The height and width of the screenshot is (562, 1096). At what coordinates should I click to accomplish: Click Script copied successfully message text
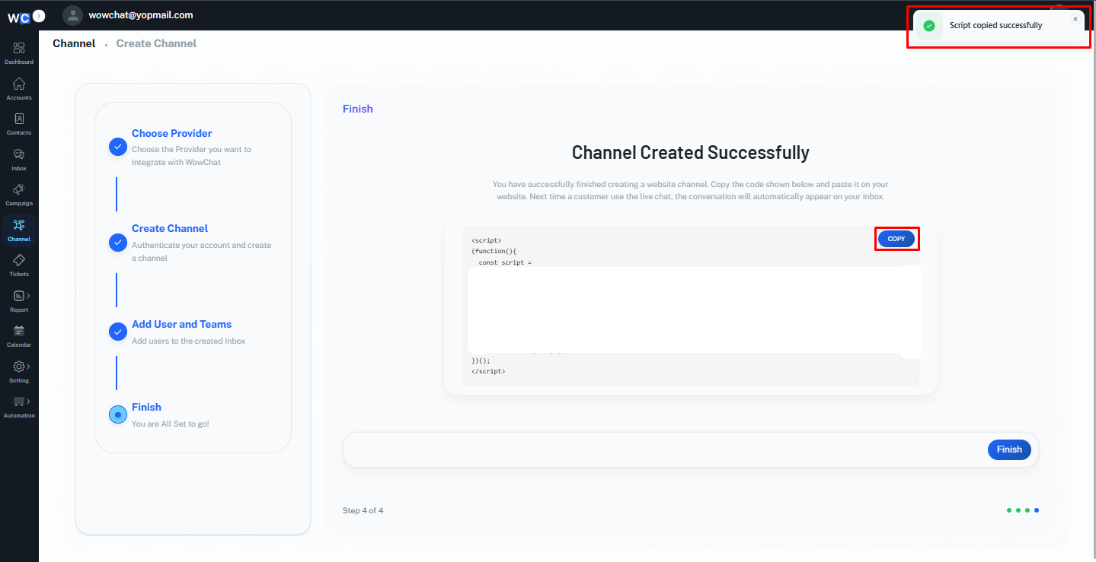point(995,25)
